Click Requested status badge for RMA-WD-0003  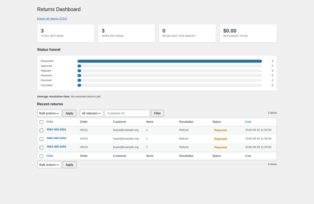220,148
